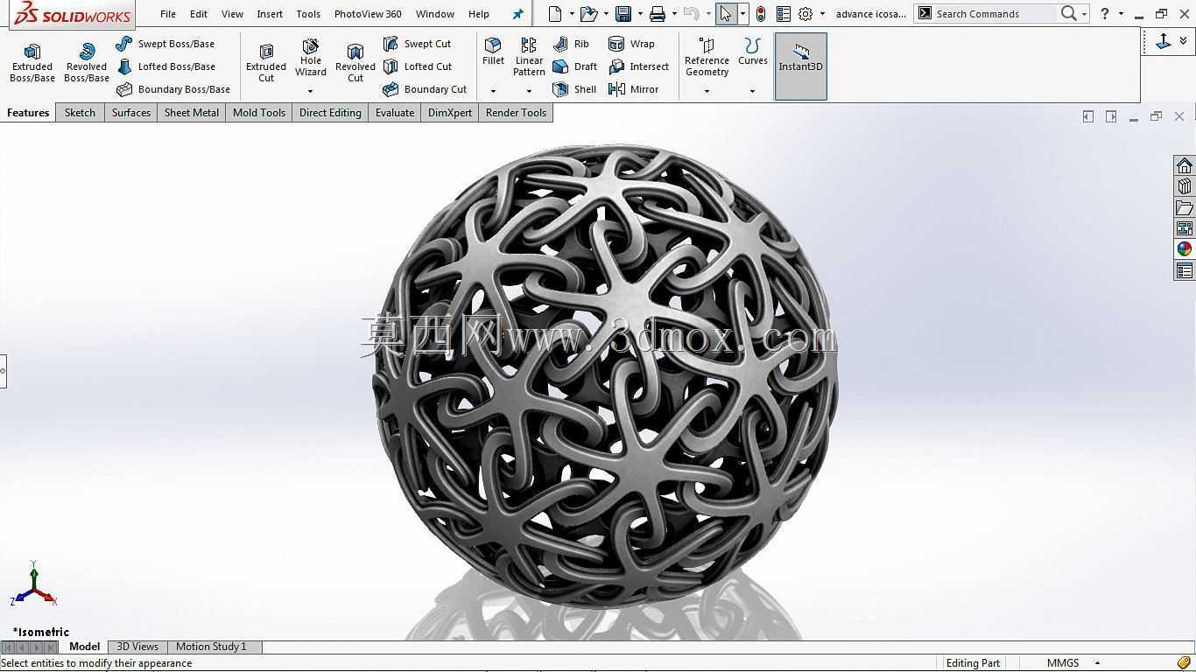Open the Design Library pane icon

(x=1185, y=186)
